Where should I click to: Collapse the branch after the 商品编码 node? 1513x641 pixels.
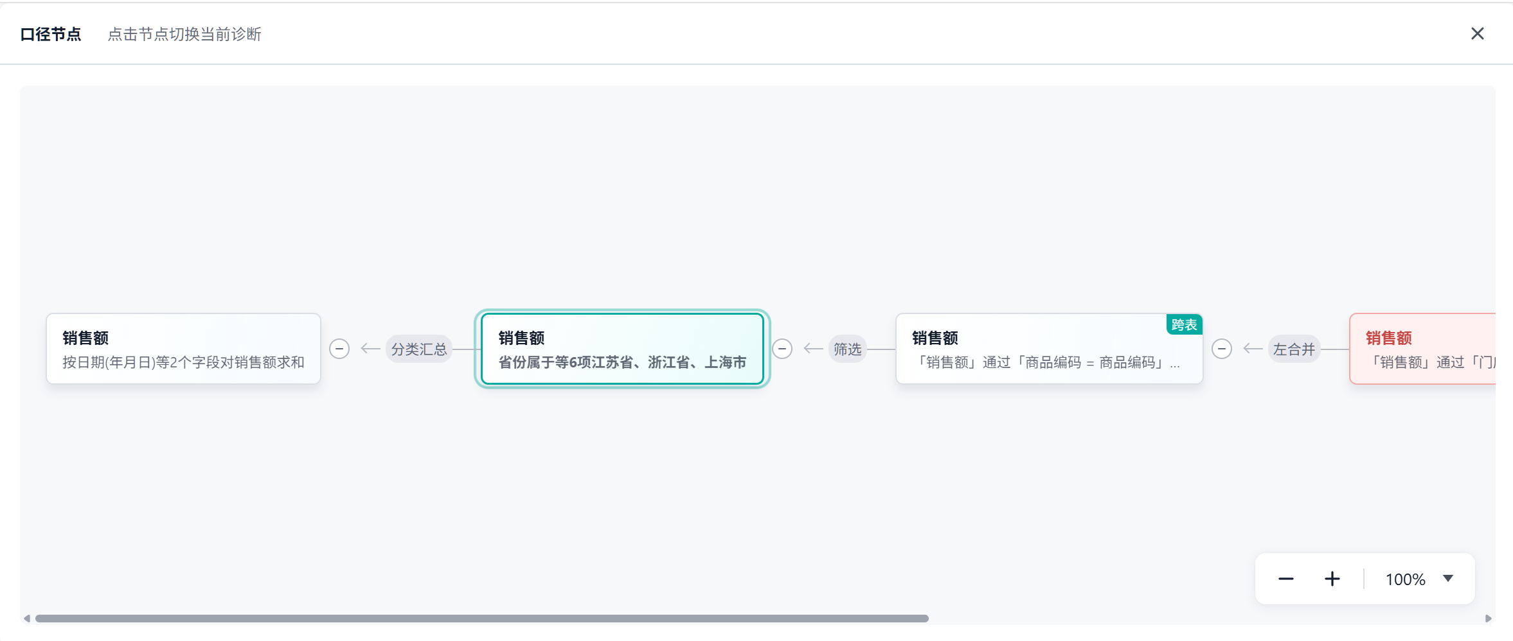click(1222, 349)
